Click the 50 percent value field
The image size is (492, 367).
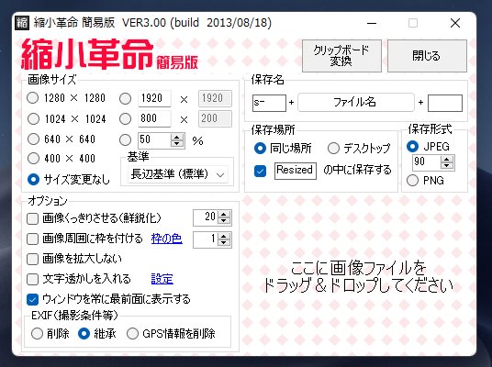click(155, 139)
